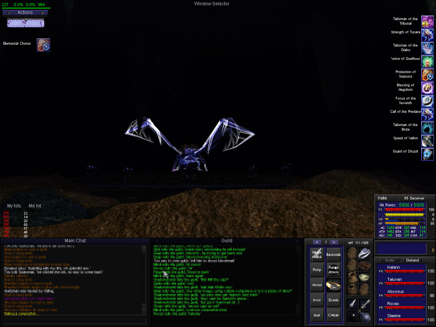This screenshot has height=327, width=436.
Task: Click the Call of the Predator buff icon
Action: click(x=427, y=114)
